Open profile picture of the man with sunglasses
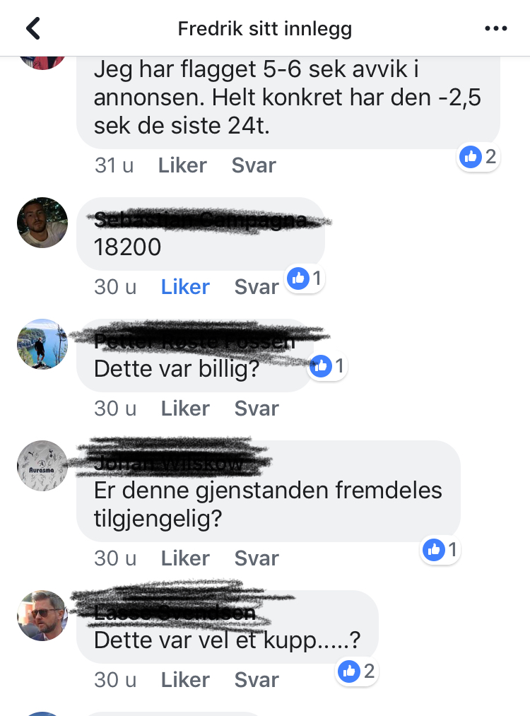The width and height of the screenshot is (530, 716). (x=42, y=616)
